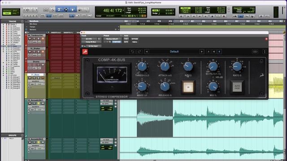This screenshot has height=161, width=287.
Task: Select the Scrubber tool
Action: [x=80, y=9]
